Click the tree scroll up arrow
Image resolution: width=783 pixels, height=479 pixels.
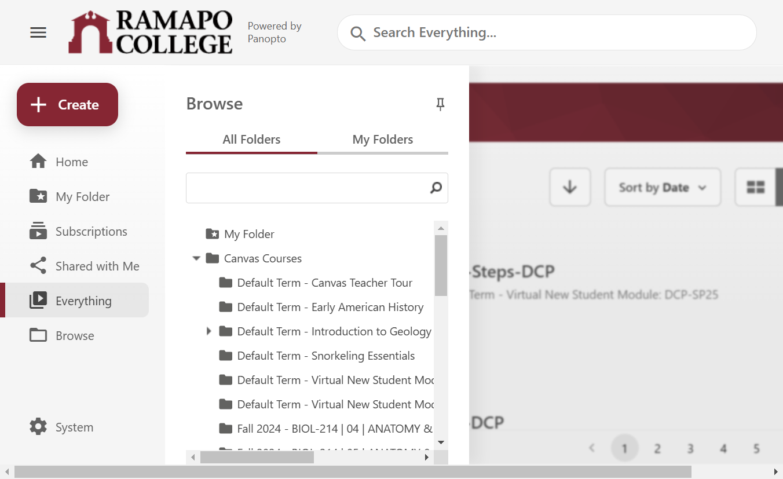point(441,228)
